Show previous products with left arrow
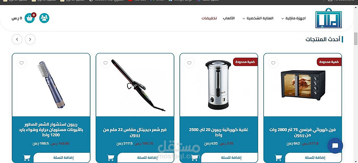This screenshot has width=358, height=163. click(17, 39)
